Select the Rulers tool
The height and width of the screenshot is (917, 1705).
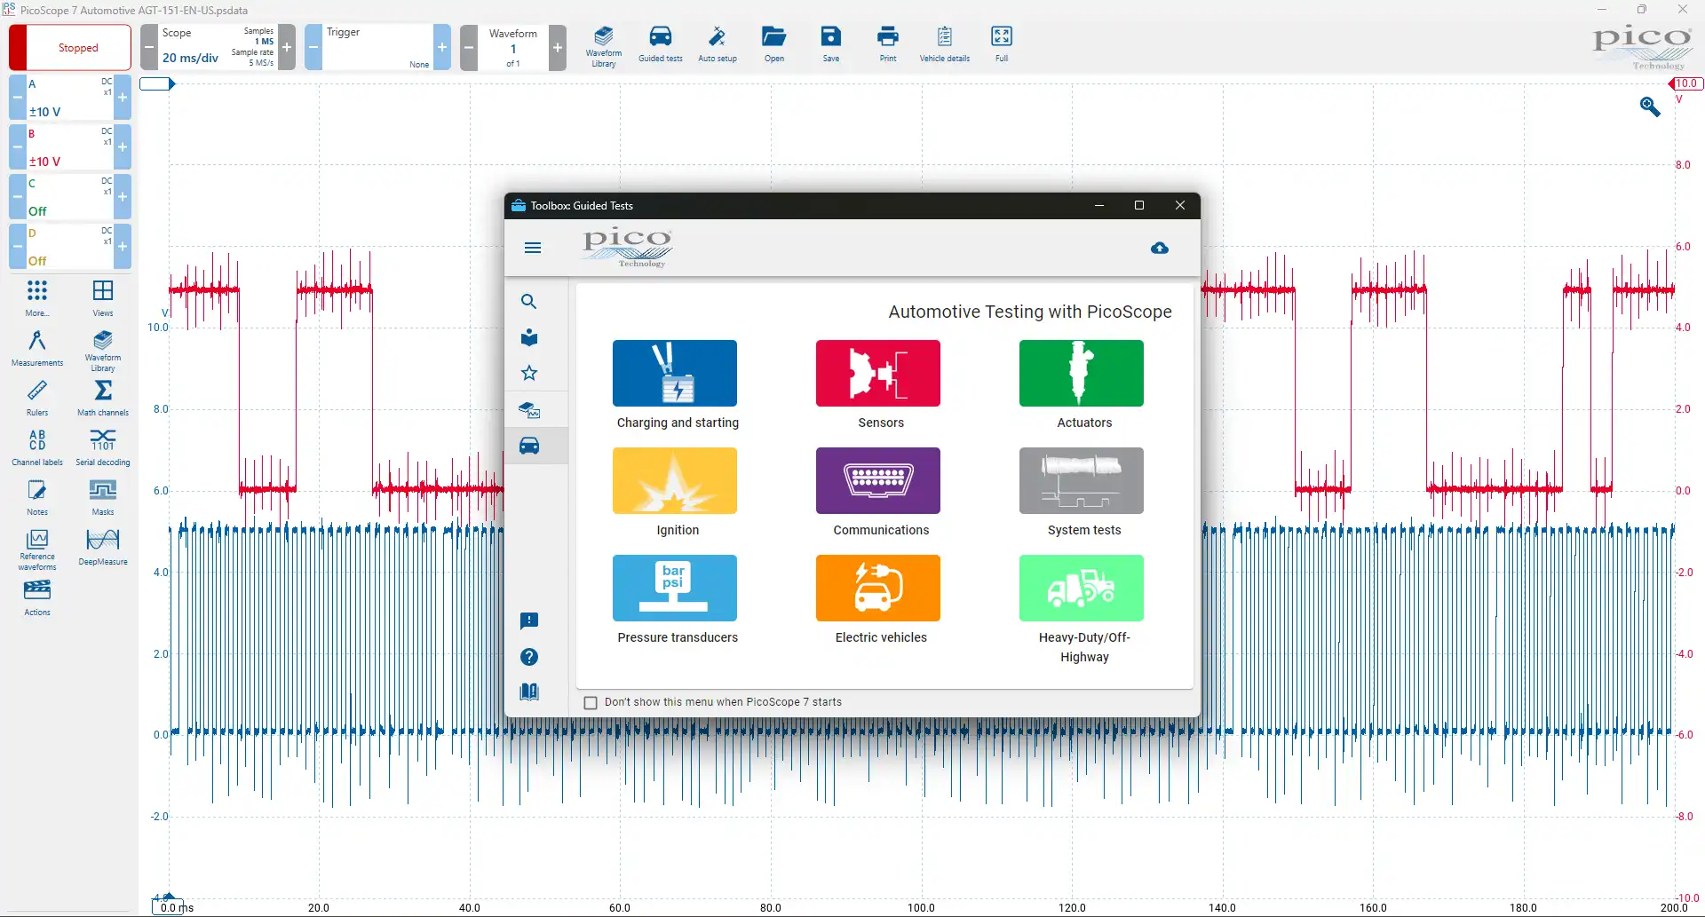pyautogui.click(x=37, y=398)
